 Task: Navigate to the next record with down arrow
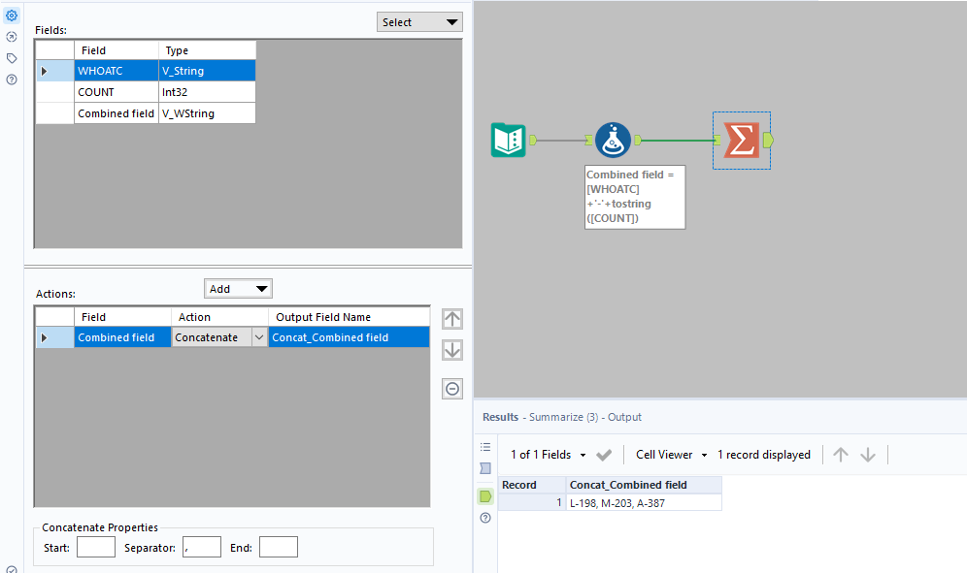click(867, 454)
